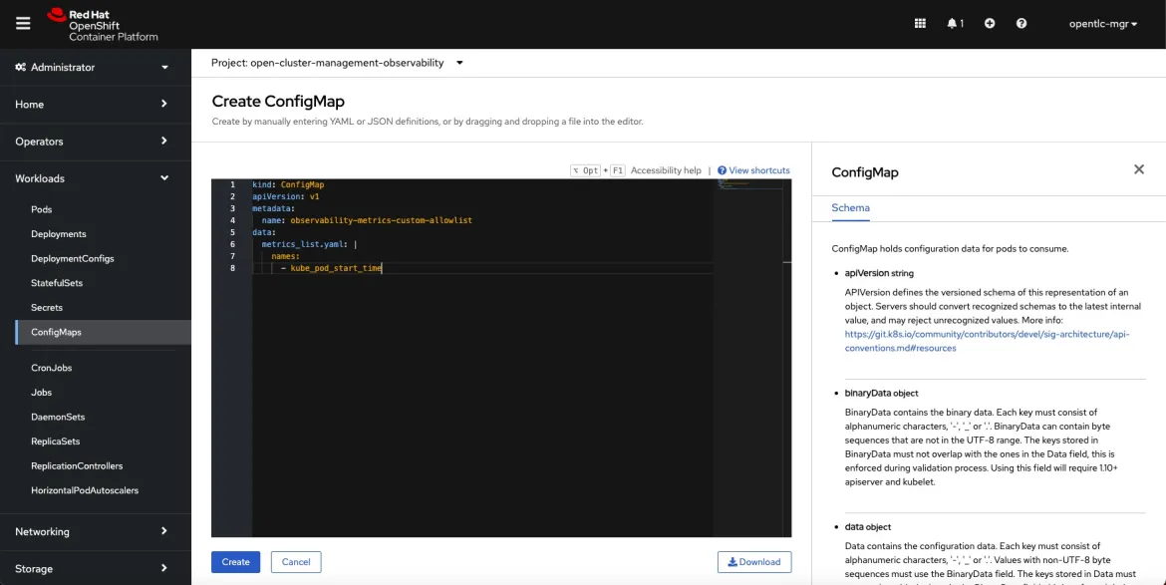Open CronJobs in the sidebar
This screenshot has width=1166, height=585.
pos(51,368)
